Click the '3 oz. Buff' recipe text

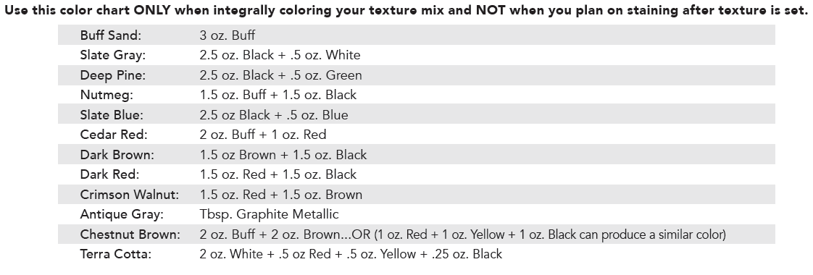coord(227,35)
